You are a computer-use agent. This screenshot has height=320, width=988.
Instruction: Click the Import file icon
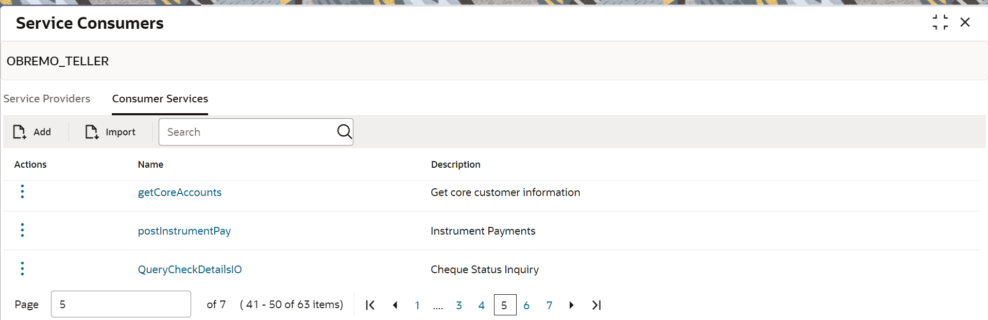92,132
